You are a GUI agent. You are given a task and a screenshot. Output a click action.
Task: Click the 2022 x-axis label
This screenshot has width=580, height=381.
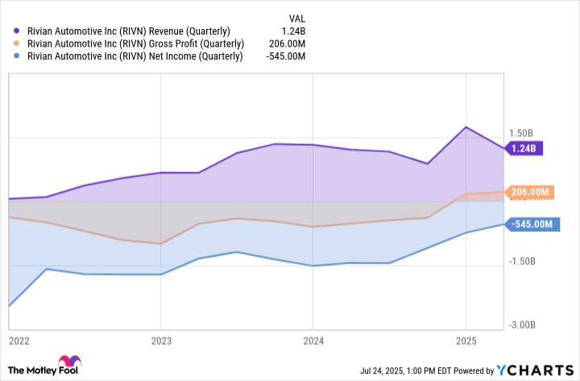(x=19, y=341)
